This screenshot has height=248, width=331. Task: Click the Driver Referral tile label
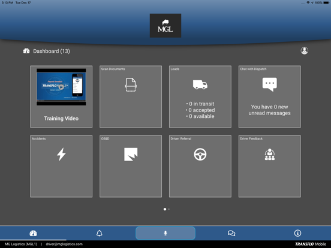point(181,138)
